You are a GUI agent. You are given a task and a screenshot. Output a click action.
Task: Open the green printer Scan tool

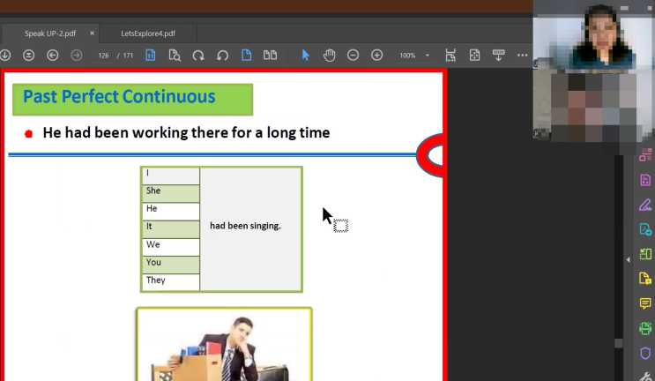click(x=645, y=328)
